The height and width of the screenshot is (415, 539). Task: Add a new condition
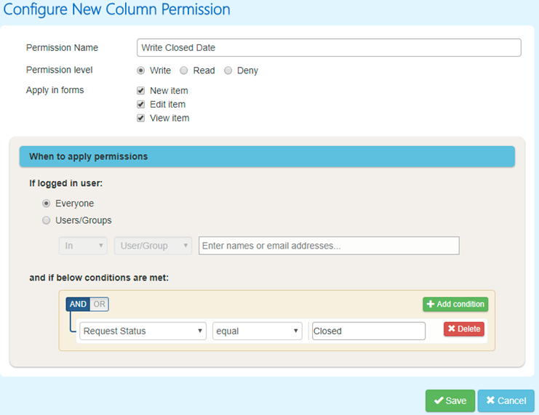point(455,304)
